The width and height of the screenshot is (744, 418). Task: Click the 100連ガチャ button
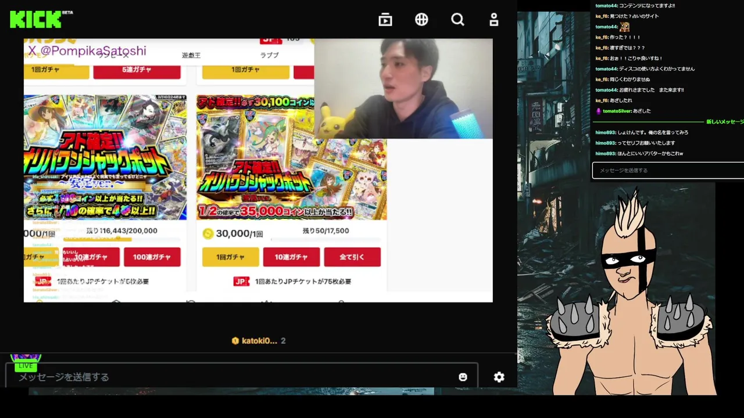click(152, 257)
